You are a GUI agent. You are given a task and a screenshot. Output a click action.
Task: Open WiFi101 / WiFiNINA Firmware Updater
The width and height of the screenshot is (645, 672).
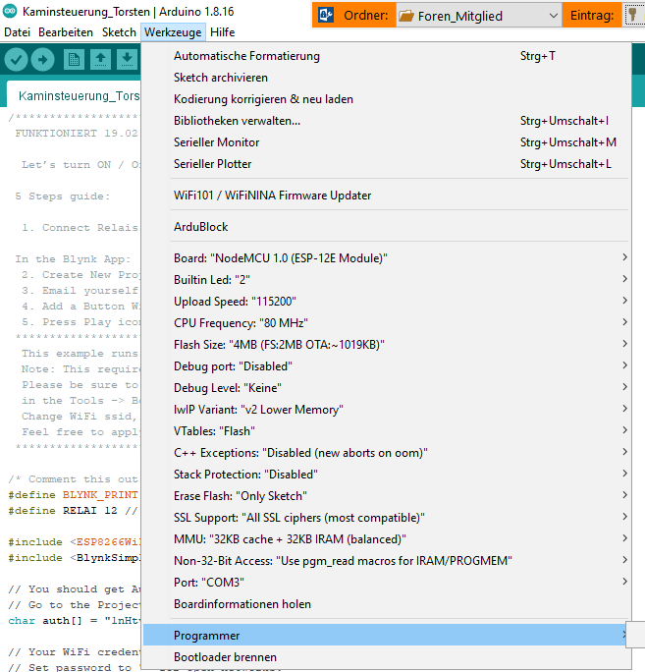[386, 196]
